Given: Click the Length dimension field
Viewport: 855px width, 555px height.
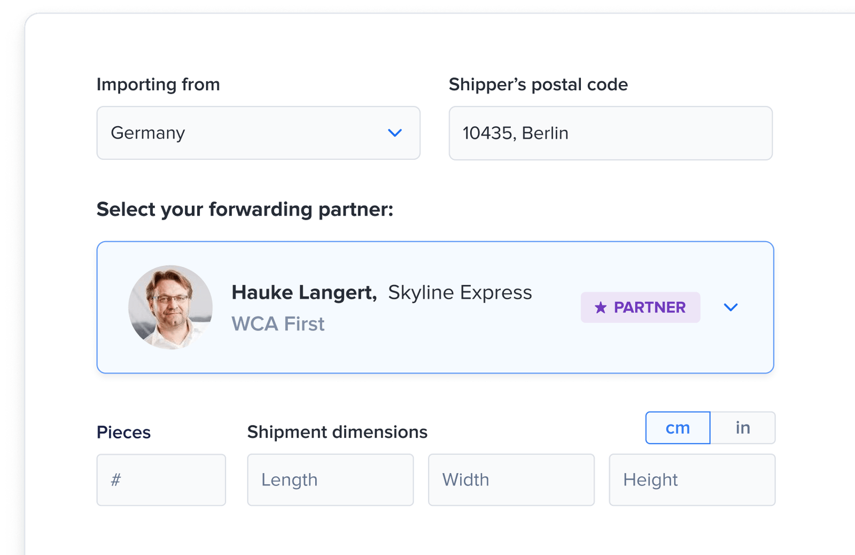Looking at the screenshot, I should pyautogui.click(x=330, y=480).
